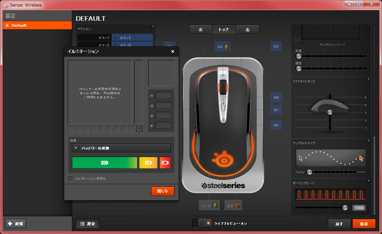Toggle the ライブプレビュー switch

click(x=202, y=223)
